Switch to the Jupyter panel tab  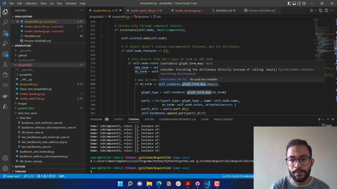149,119
